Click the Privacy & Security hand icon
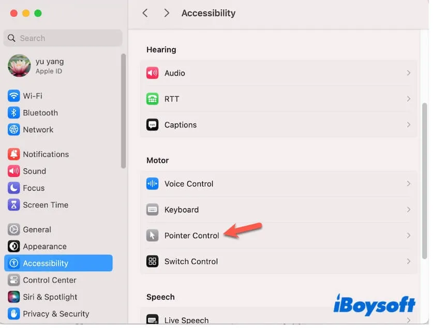 [13, 314]
